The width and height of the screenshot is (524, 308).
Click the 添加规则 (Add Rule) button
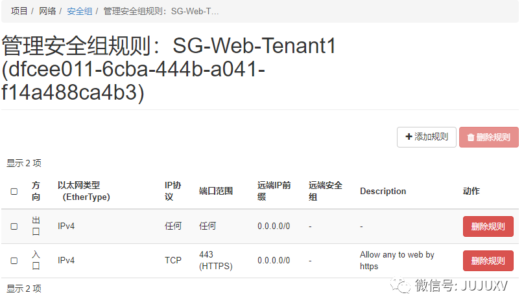pyautogui.click(x=427, y=137)
